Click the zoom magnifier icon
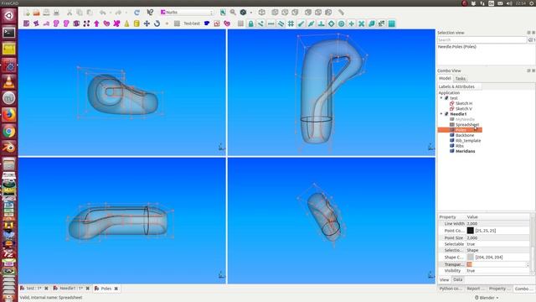536x302 pixels. click(233, 13)
